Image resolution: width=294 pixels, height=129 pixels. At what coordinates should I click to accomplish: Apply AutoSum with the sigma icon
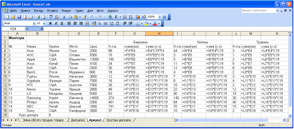[116, 17]
